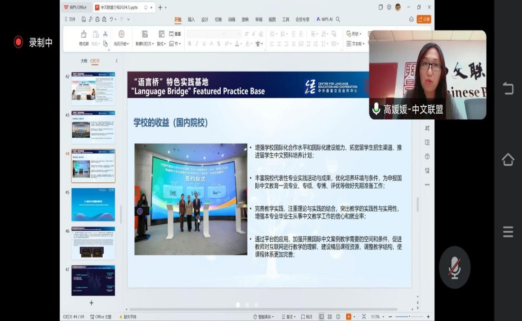Expand the shapes (形状) dropdown
Viewport: 522px width, 321px height.
pos(354,34)
